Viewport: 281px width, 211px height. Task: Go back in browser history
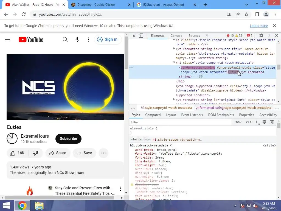click(x=6, y=14)
